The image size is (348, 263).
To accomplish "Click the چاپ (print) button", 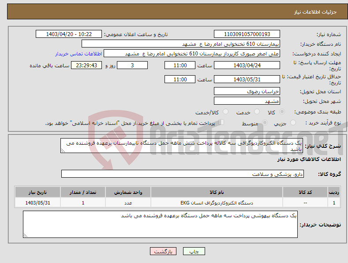I will click(194, 251).
